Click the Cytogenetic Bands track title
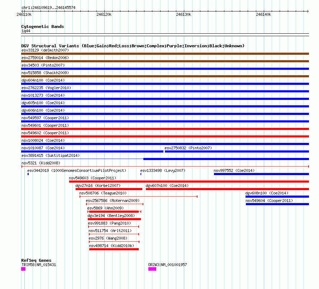Image resolution: width=319 pixels, height=289 pixels. [x=43, y=27]
